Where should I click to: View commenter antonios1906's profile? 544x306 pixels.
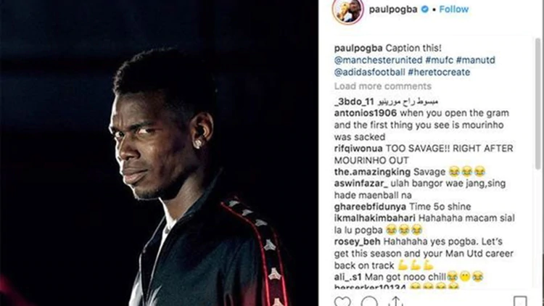366,113
